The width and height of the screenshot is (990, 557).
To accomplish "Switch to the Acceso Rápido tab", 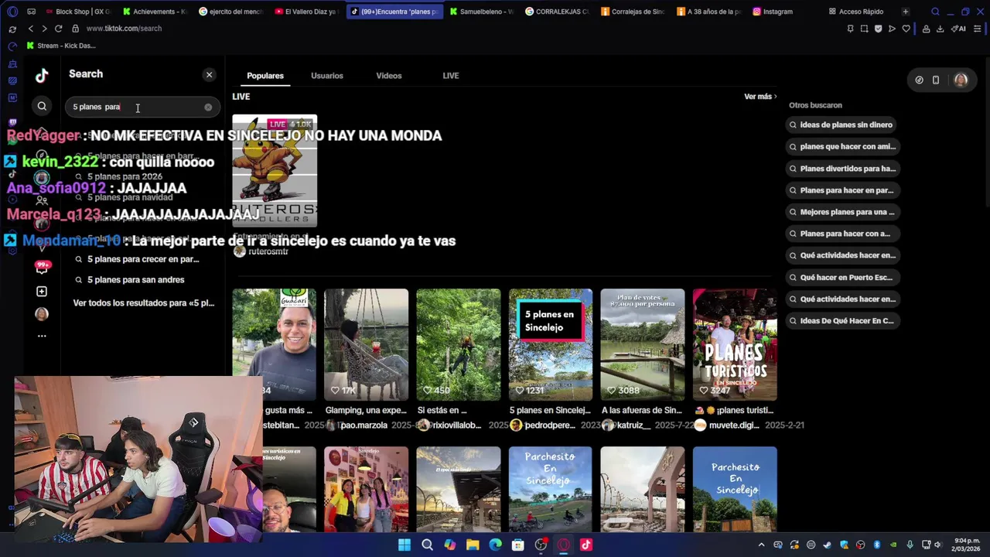I will click(x=855, y=12).
